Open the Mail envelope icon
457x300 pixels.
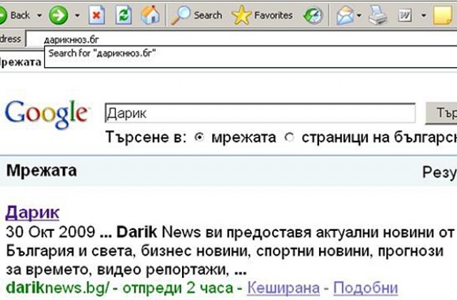(345, 15)
